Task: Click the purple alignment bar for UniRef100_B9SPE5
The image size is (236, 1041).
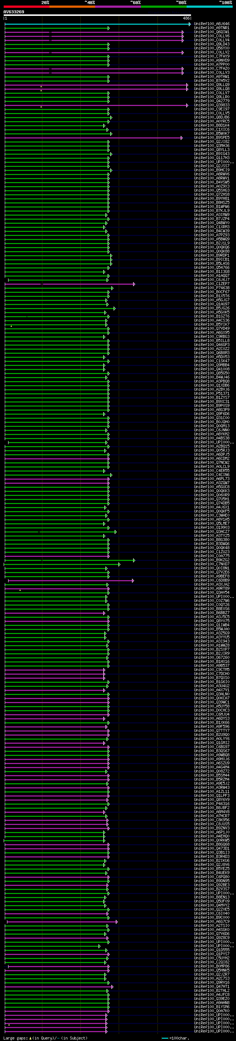Action: (x=94, y=138)
